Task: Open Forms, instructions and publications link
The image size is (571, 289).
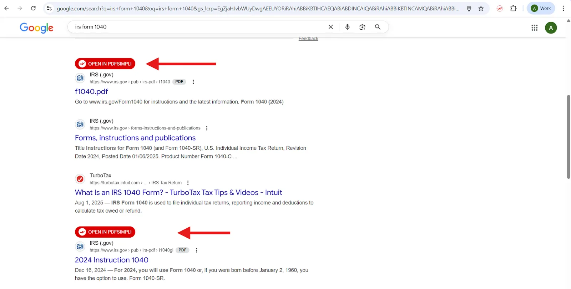Action: coord(135,138)
